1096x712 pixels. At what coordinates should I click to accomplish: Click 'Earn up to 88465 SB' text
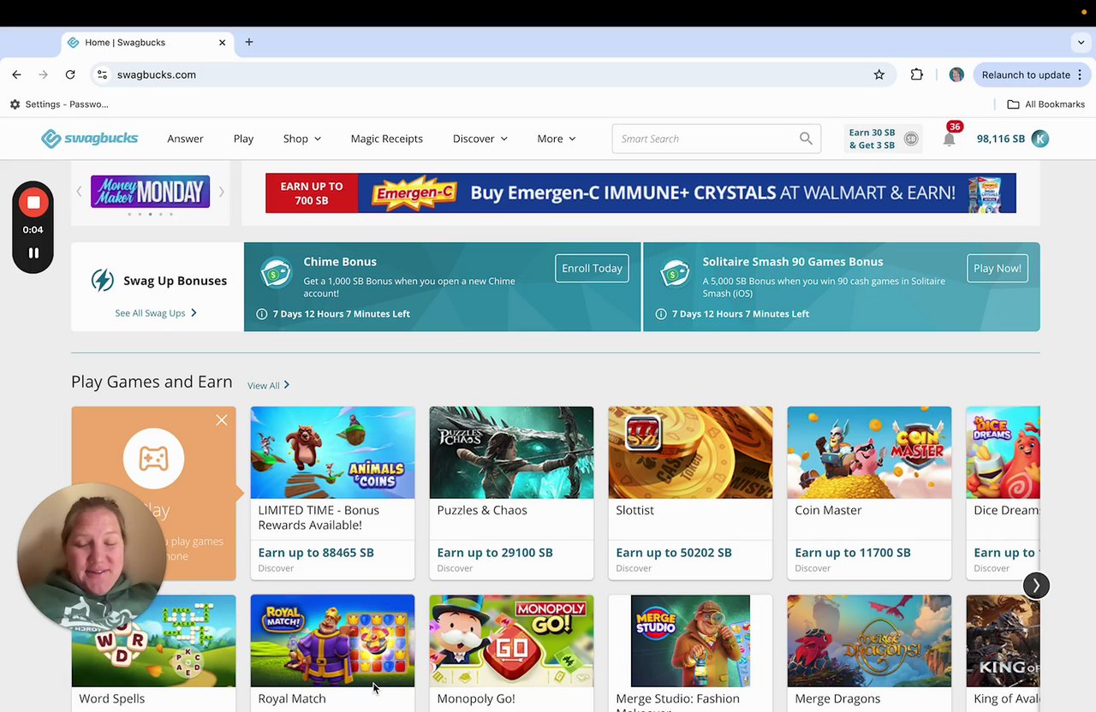316,553
